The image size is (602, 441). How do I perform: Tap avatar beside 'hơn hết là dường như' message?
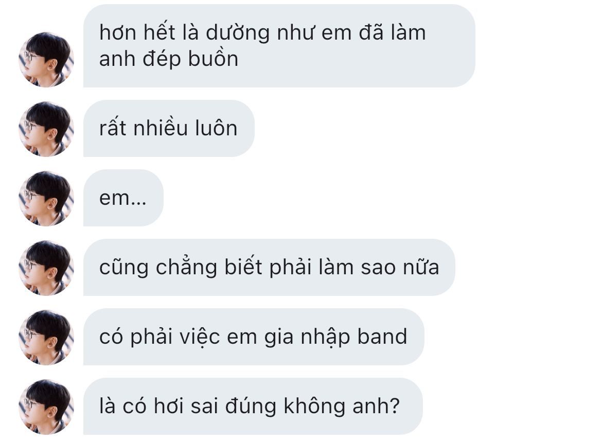click(46, 60)
